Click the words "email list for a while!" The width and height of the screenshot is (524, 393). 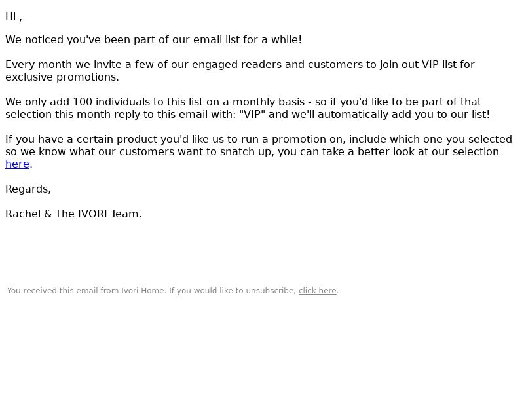click(x=248, y=40)
